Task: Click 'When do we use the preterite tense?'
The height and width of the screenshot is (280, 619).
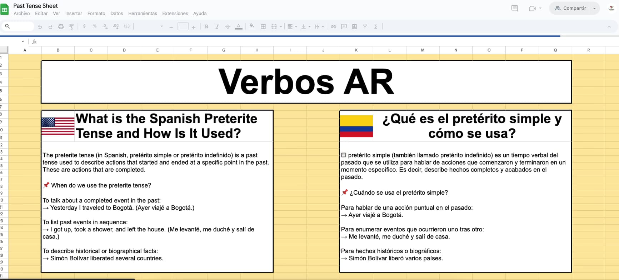Action: pos(101,185)
